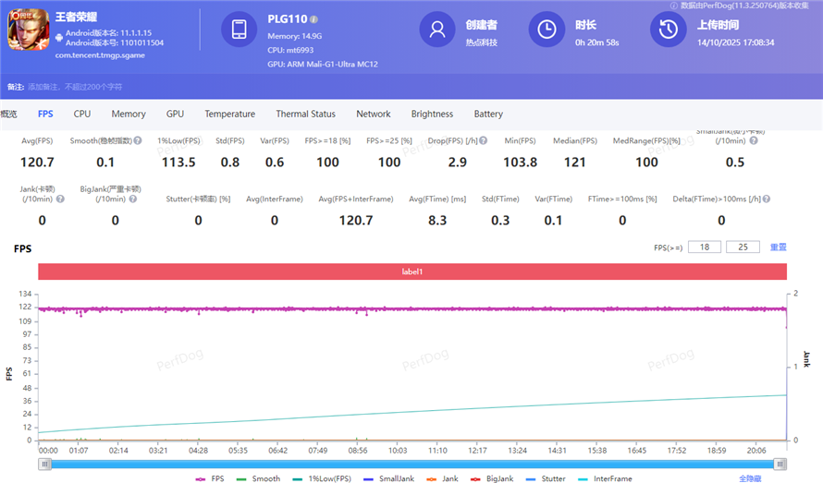Screen dimensions: 823x483
Task: Click the duration clock icon
Action: (547, 30)
